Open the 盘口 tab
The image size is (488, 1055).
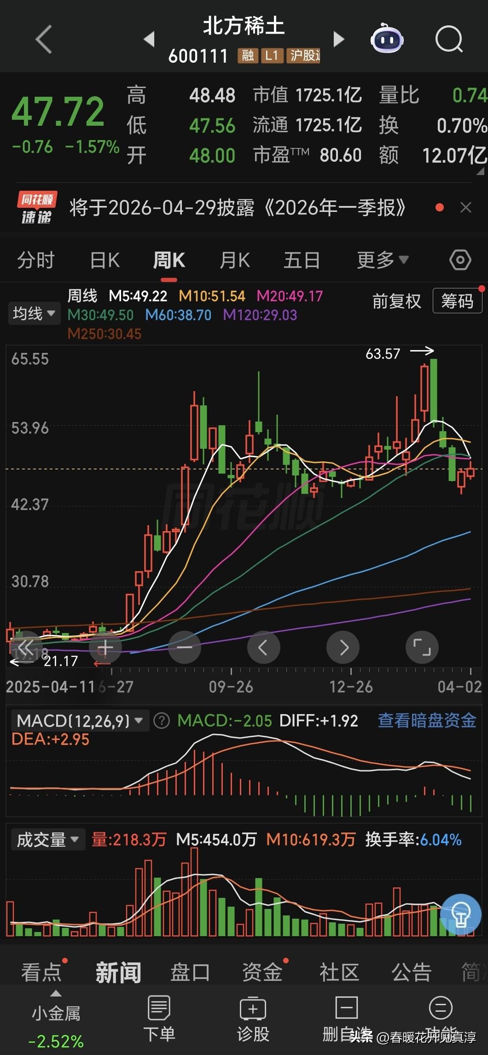pos(190,972)
